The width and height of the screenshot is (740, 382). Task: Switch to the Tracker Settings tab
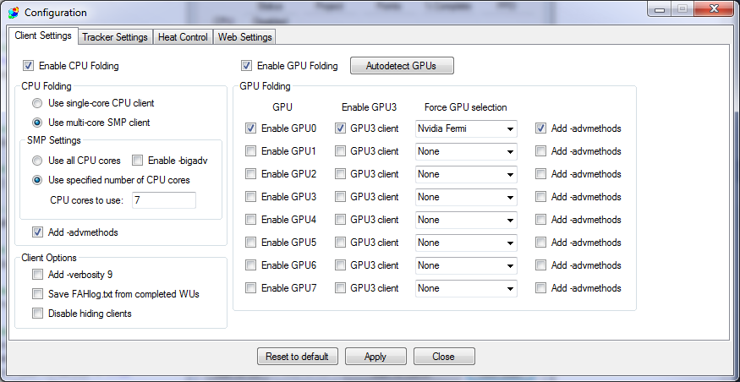pyautogui.click(x=115, y=37)
